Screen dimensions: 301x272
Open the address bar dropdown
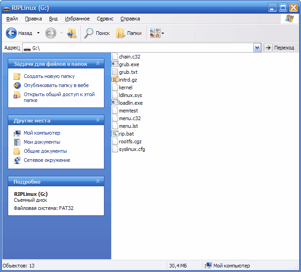point(257,48)
